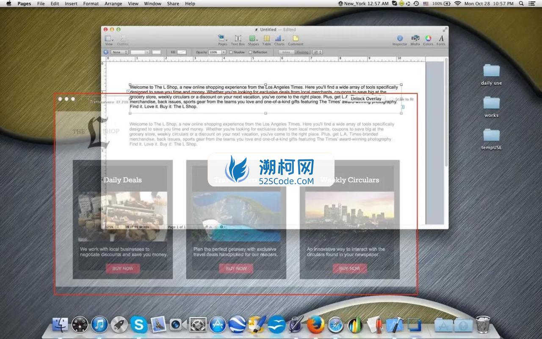This screenshot has height=339, width=542.
Task: Open the Pages insert-page toolbar button
Action: 222,40
